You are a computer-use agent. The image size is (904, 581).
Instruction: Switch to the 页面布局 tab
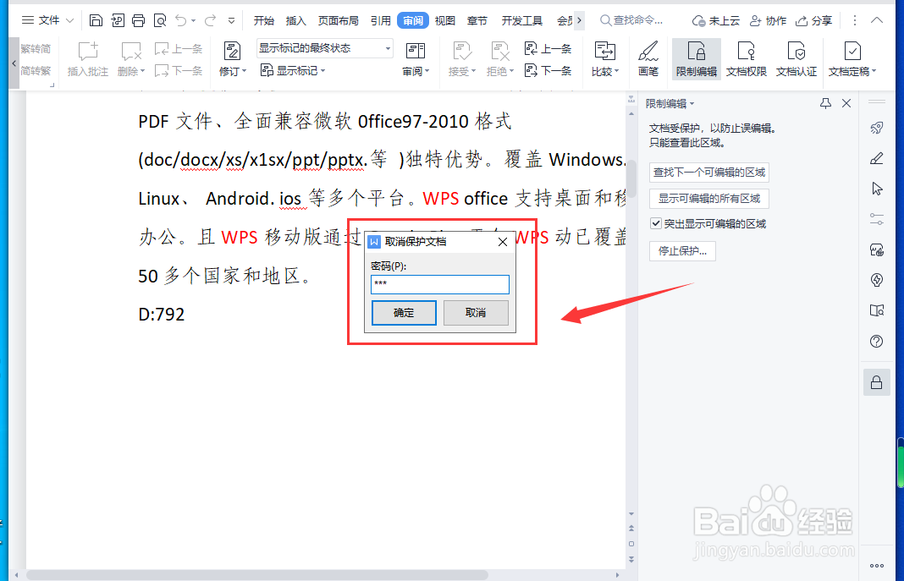(x=339, y=21)
